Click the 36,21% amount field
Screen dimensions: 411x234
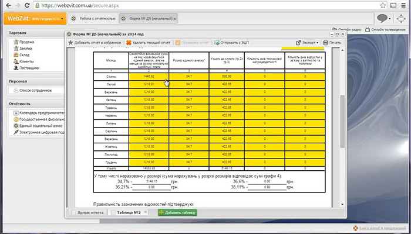(x=151, y=187)
